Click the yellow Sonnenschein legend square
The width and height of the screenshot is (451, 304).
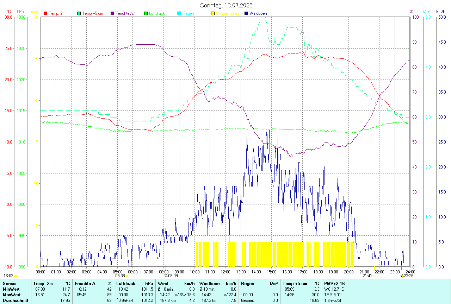(213, 13)
